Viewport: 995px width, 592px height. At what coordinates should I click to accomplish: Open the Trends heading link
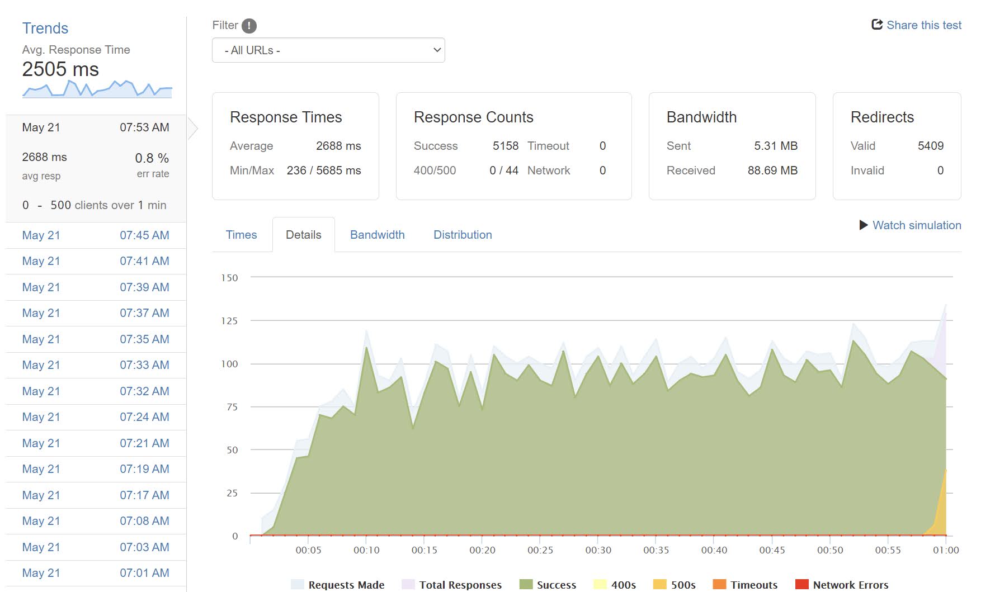point(45,29)
